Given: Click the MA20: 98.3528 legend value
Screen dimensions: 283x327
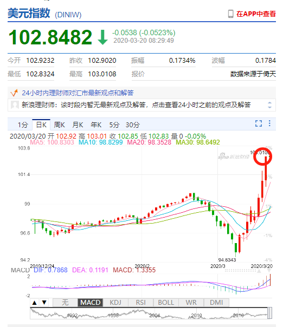Looking at the screenshot, I should point(149,142).
